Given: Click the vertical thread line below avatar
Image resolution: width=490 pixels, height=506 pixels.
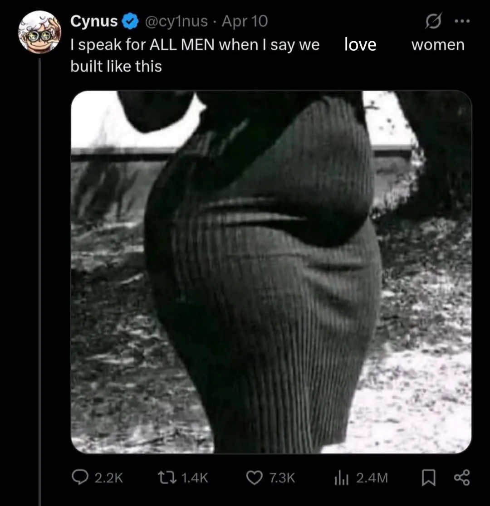Looking at the screenshot, I should pos(40,272).
